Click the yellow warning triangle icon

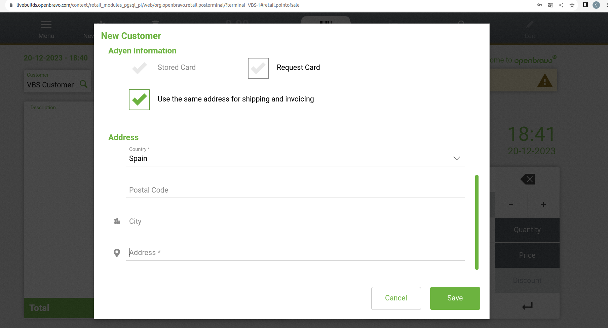tap(545, 81)
